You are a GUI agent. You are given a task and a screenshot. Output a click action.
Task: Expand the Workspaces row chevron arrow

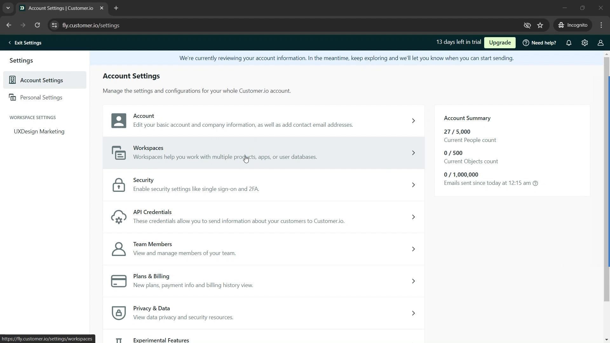pos(413,153)
